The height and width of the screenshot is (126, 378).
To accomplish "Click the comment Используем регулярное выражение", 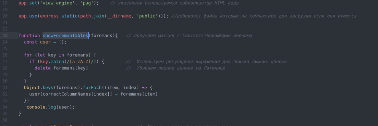I will coord(206,61).
